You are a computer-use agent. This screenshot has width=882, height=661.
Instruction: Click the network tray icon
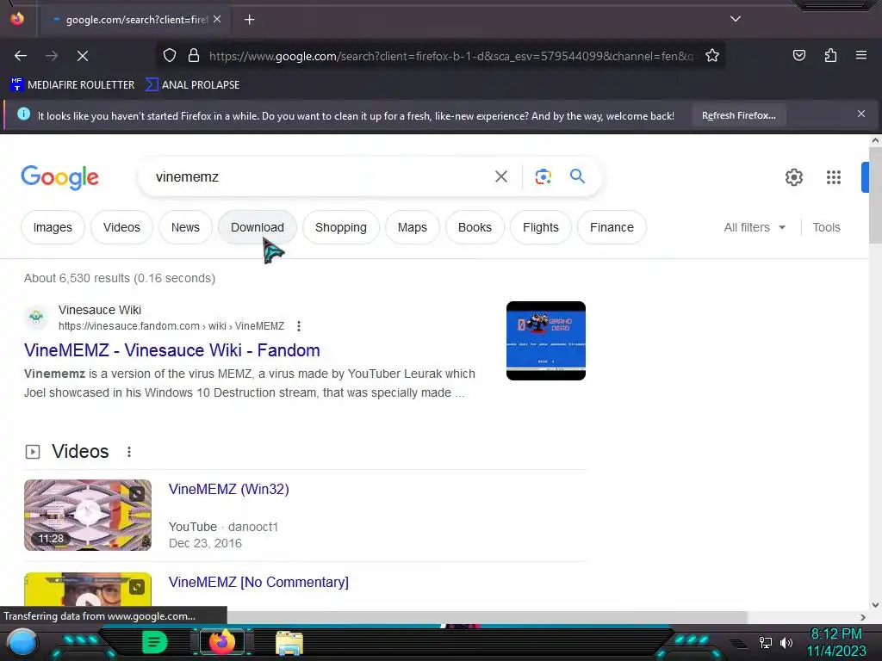(765, 642)
